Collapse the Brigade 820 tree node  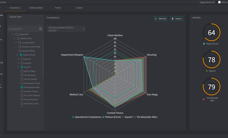point(13,34)
